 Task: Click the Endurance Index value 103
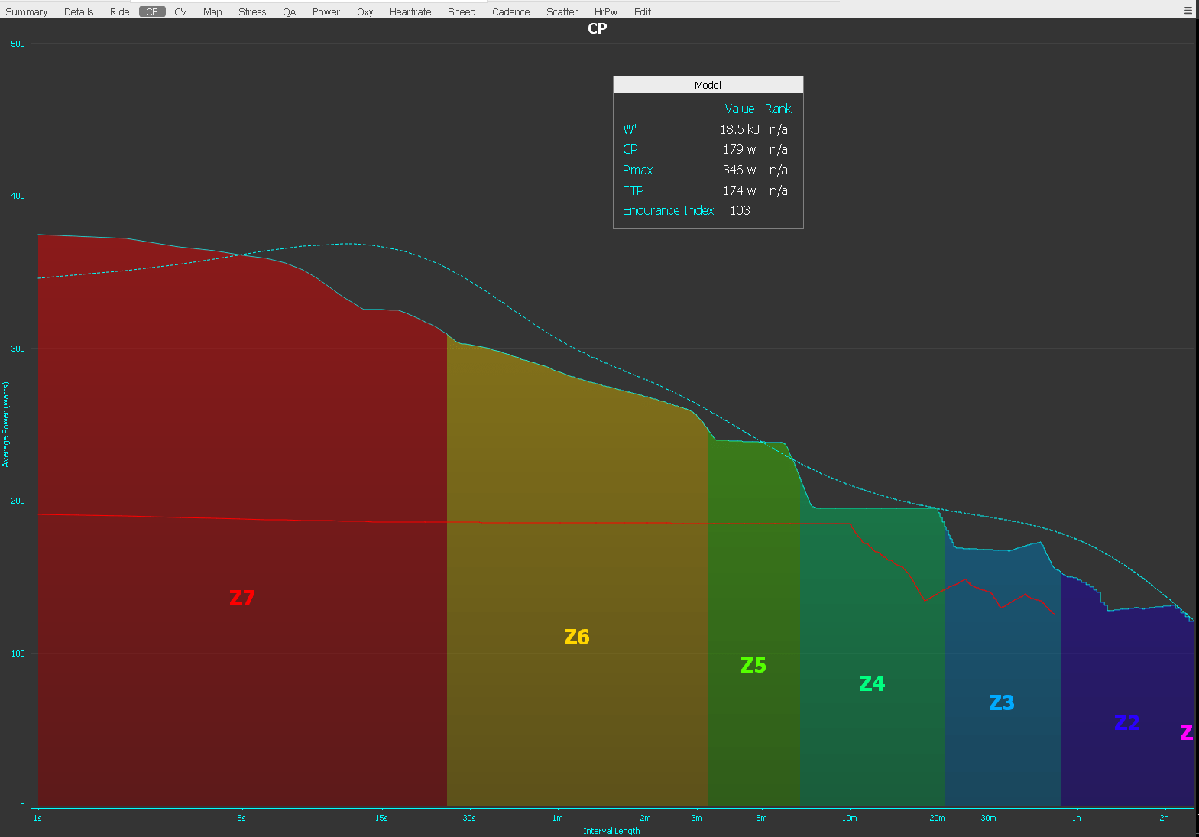[x=740, y=210]
